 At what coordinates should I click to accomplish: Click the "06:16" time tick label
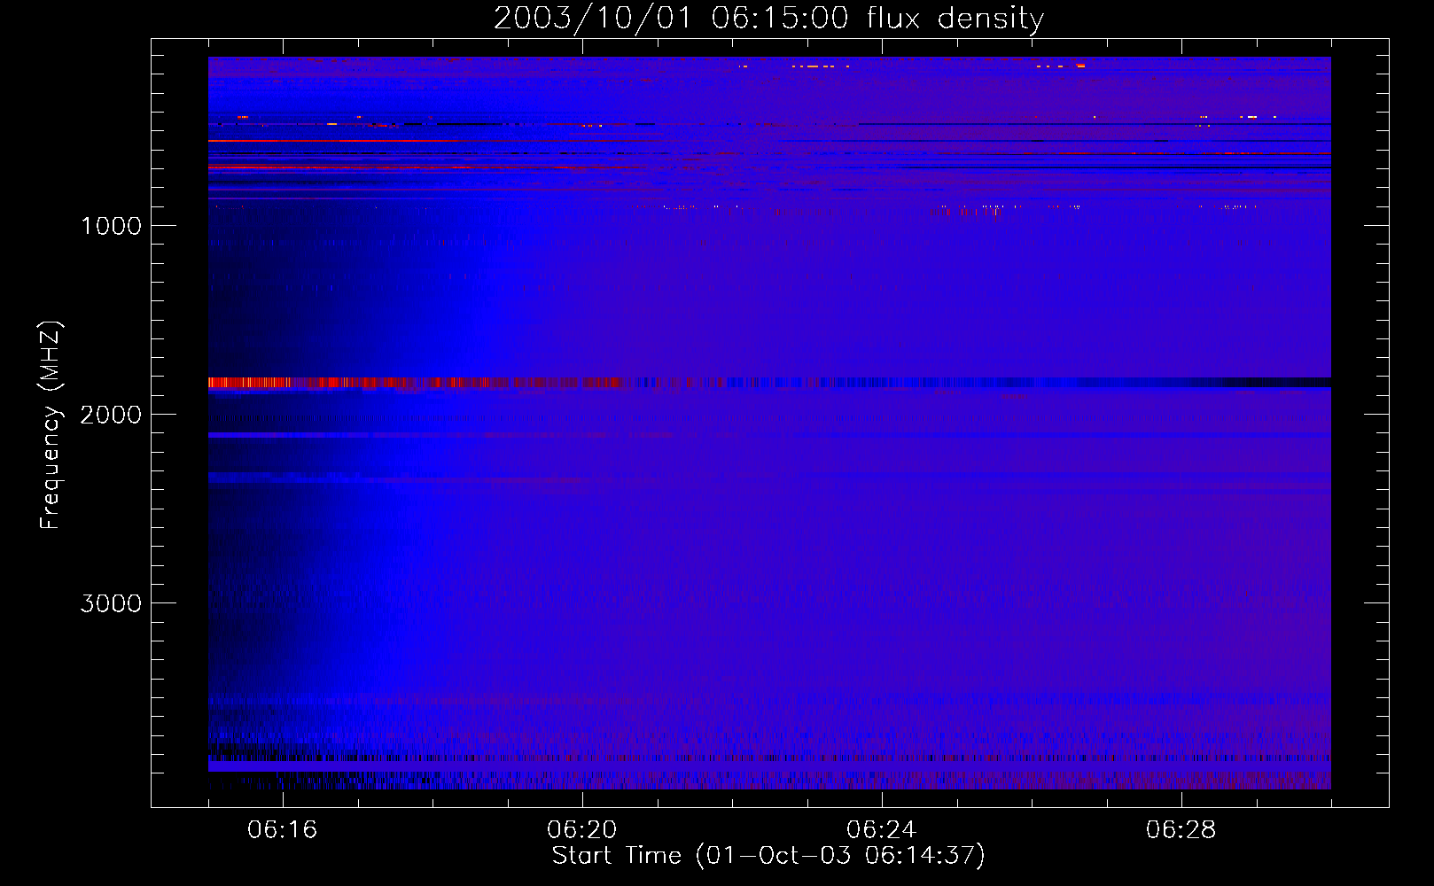[282, 830]
